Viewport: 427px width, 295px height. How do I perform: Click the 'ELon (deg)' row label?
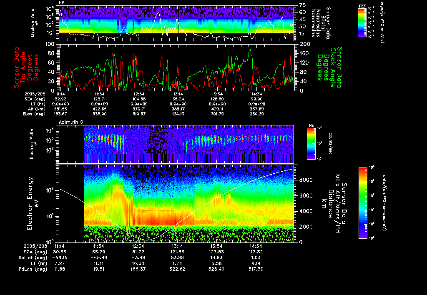[34, 114]
